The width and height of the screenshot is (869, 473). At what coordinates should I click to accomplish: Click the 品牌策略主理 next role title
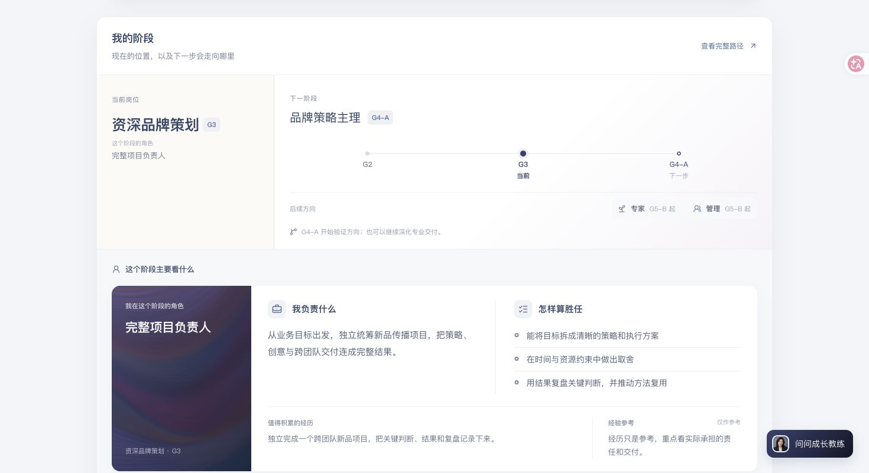pyautogui.click(x=325, y=118)
